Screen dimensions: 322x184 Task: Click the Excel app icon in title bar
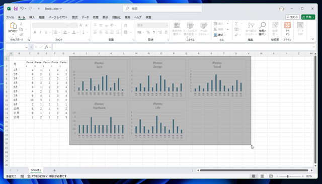pos(9,9)
